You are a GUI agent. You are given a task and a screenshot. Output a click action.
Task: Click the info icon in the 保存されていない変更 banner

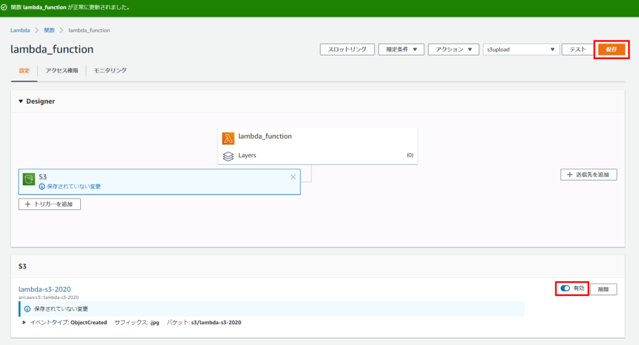tap(27, 309)
